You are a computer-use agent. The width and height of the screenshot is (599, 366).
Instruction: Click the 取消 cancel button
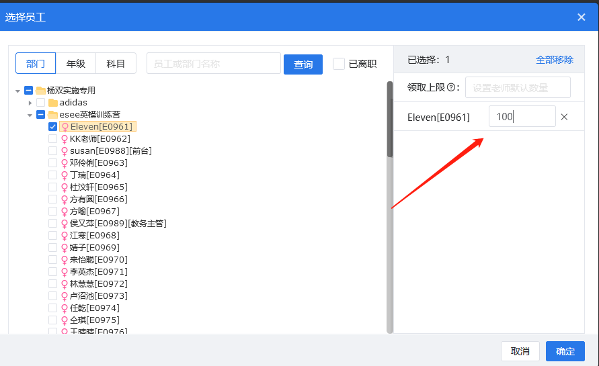tap(520, 351)
